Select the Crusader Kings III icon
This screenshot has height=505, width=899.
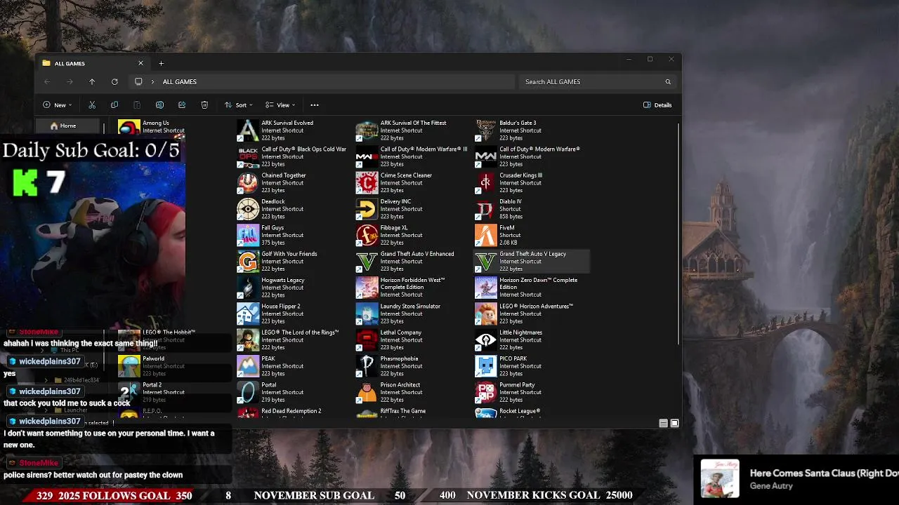[x=485, y=183]
